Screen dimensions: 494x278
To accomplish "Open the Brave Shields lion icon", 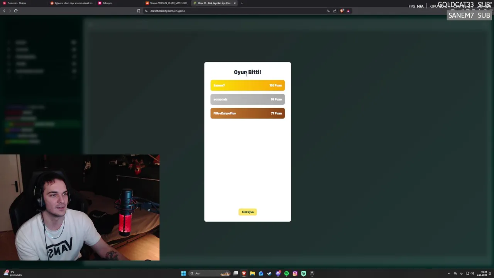I will [342, 11].
